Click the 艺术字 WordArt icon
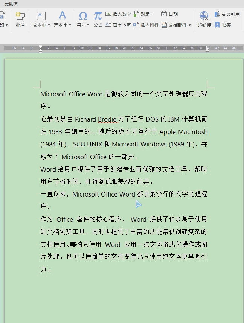 pyautogui.click(x=62, y=16)
